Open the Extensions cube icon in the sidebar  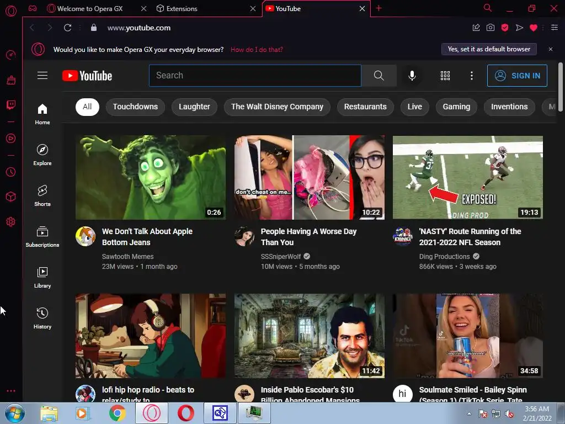pyautogui.click(x=11, y=197)
